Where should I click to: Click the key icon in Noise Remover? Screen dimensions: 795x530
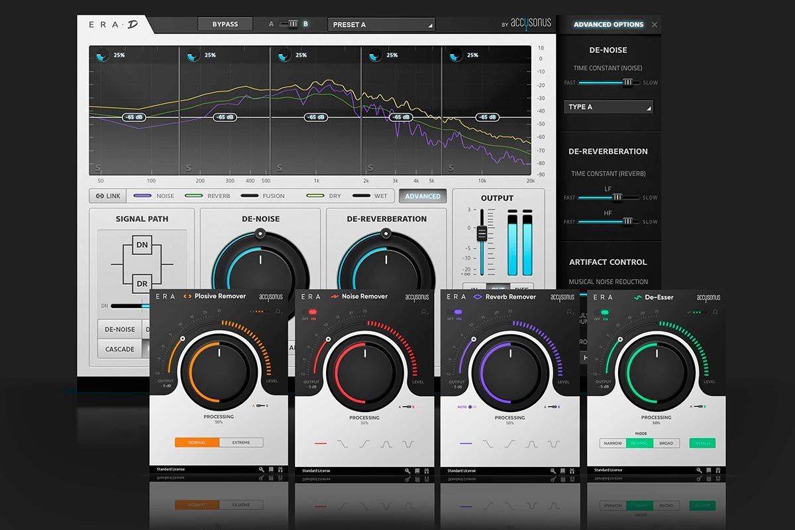[408, 470]
